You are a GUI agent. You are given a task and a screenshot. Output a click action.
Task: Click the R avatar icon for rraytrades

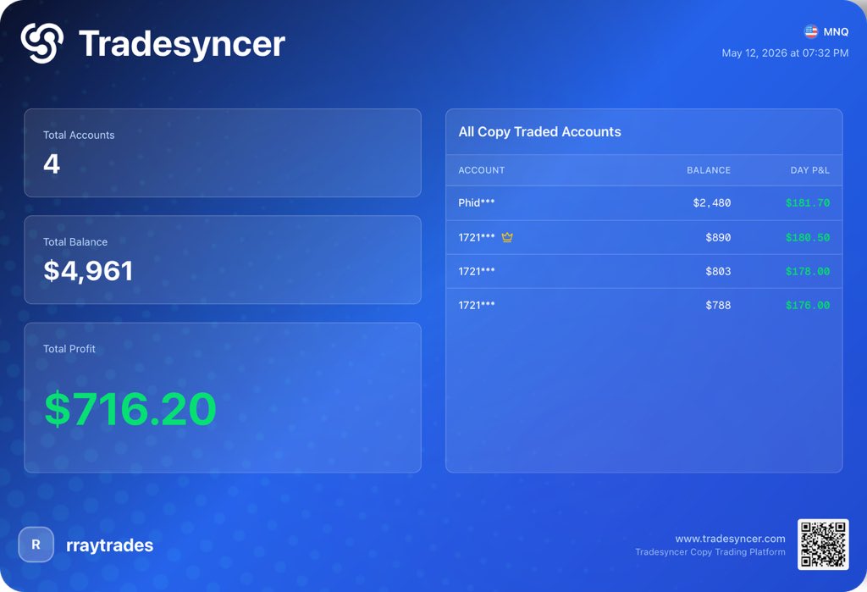coord(36,545)
